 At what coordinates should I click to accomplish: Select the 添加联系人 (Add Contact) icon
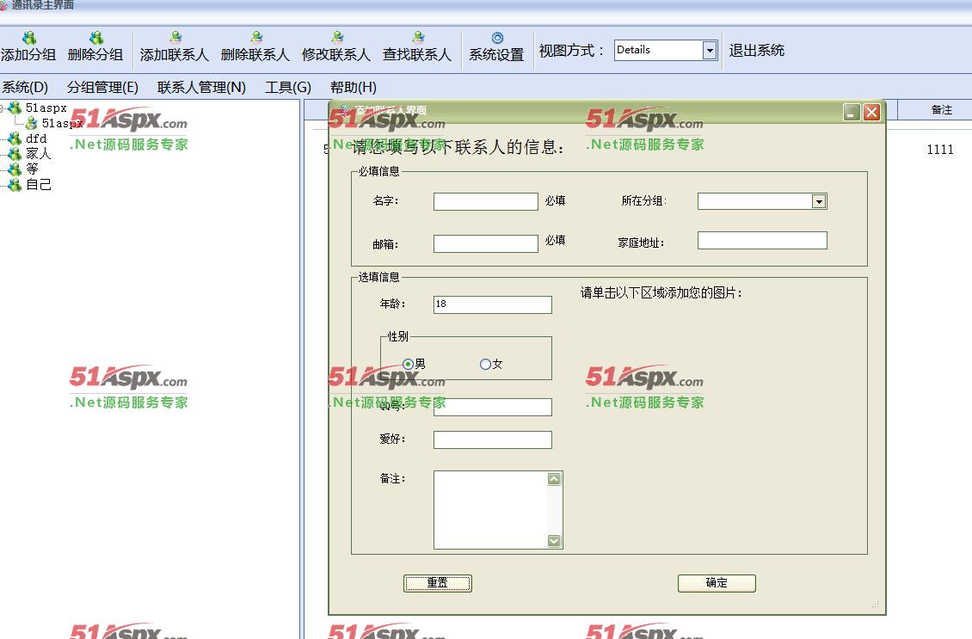pyautogui.click(x=175, y=38)
